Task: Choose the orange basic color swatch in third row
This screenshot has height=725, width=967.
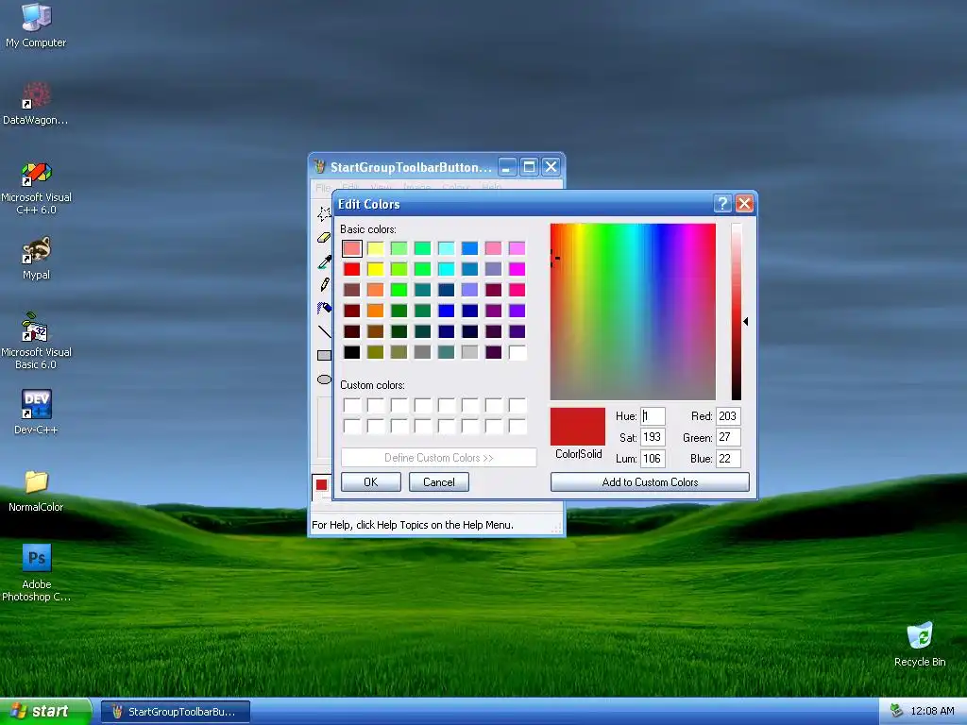Action: point(375,290)
